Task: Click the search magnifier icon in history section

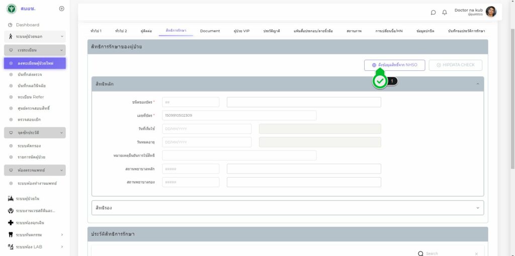Action: point(420,253)
